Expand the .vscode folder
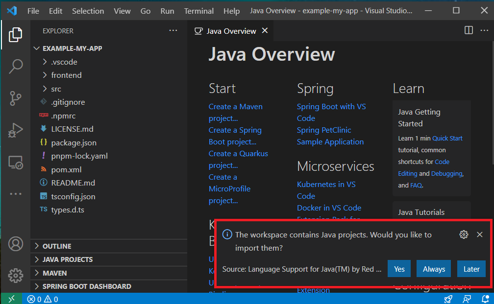 pos(64,62)
